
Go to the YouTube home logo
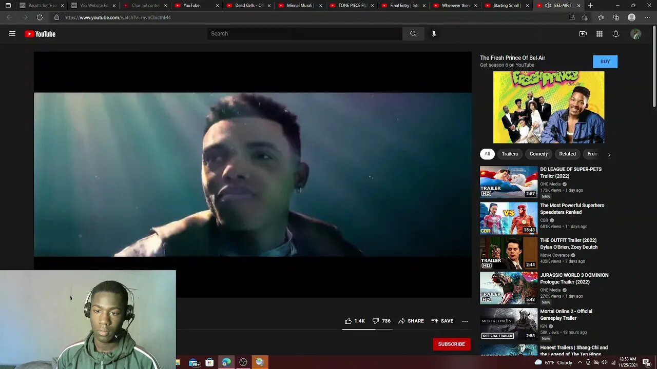(x=40, y=34)
